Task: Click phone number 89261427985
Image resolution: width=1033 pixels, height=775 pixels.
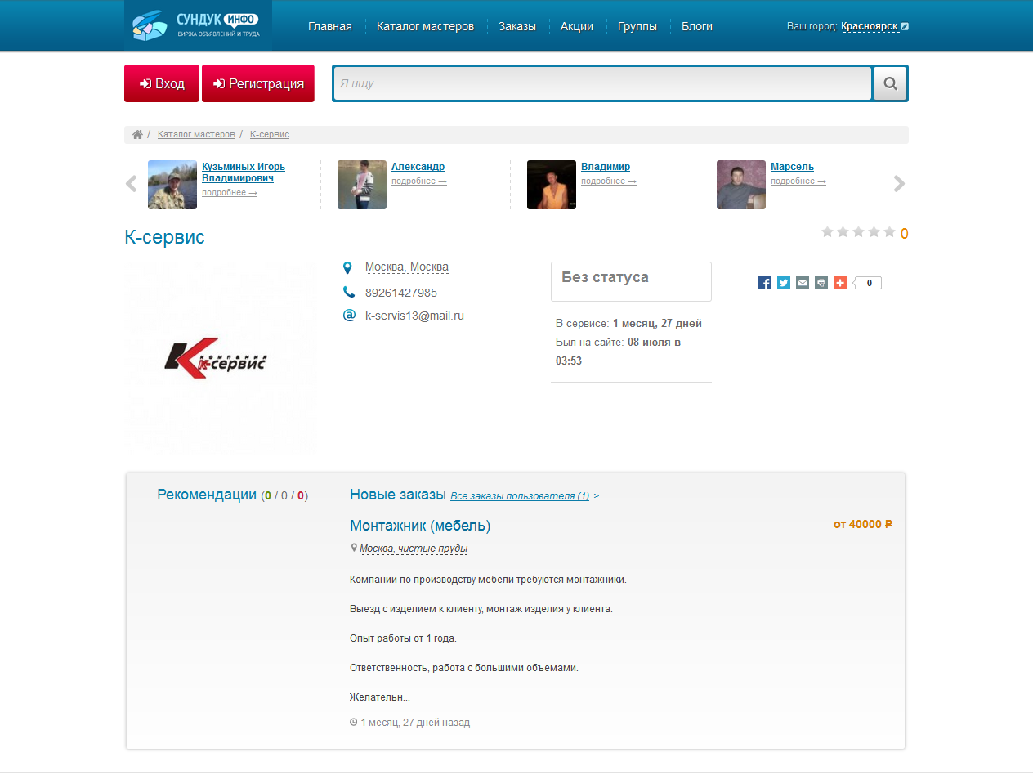Action: tap(401, 293)
